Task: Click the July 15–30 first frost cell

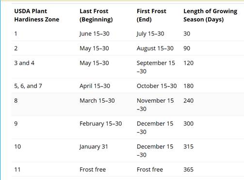Action: (150, 34)
